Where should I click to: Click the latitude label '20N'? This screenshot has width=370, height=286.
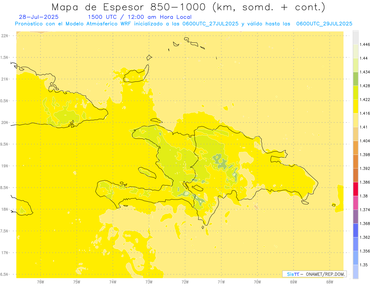[x=5, y=122]
